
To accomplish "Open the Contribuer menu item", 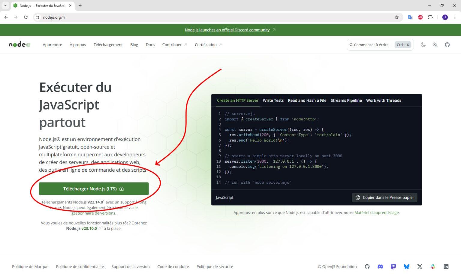I will (172, 44).
